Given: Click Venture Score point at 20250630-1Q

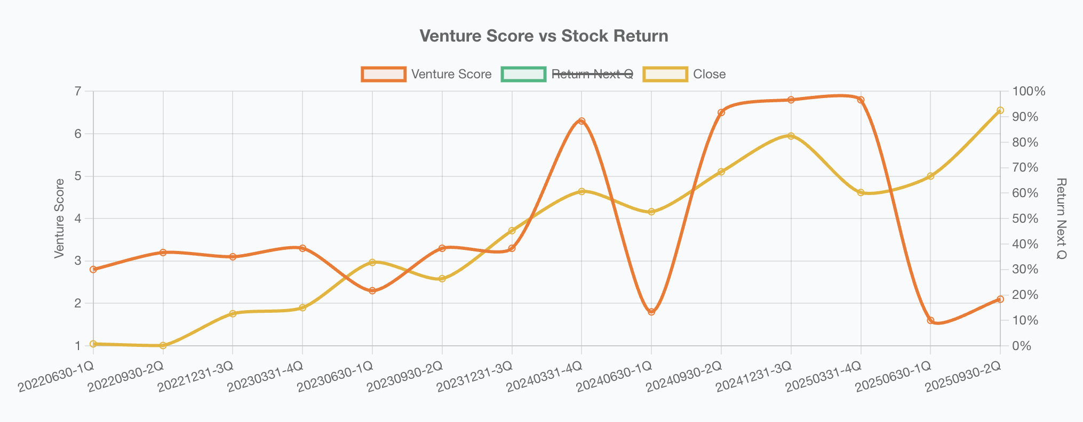Looking at the screenshot, I should pos(930,320).
